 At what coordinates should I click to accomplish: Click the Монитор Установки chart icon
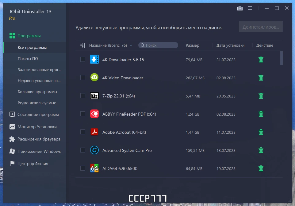tap(12, 127)
